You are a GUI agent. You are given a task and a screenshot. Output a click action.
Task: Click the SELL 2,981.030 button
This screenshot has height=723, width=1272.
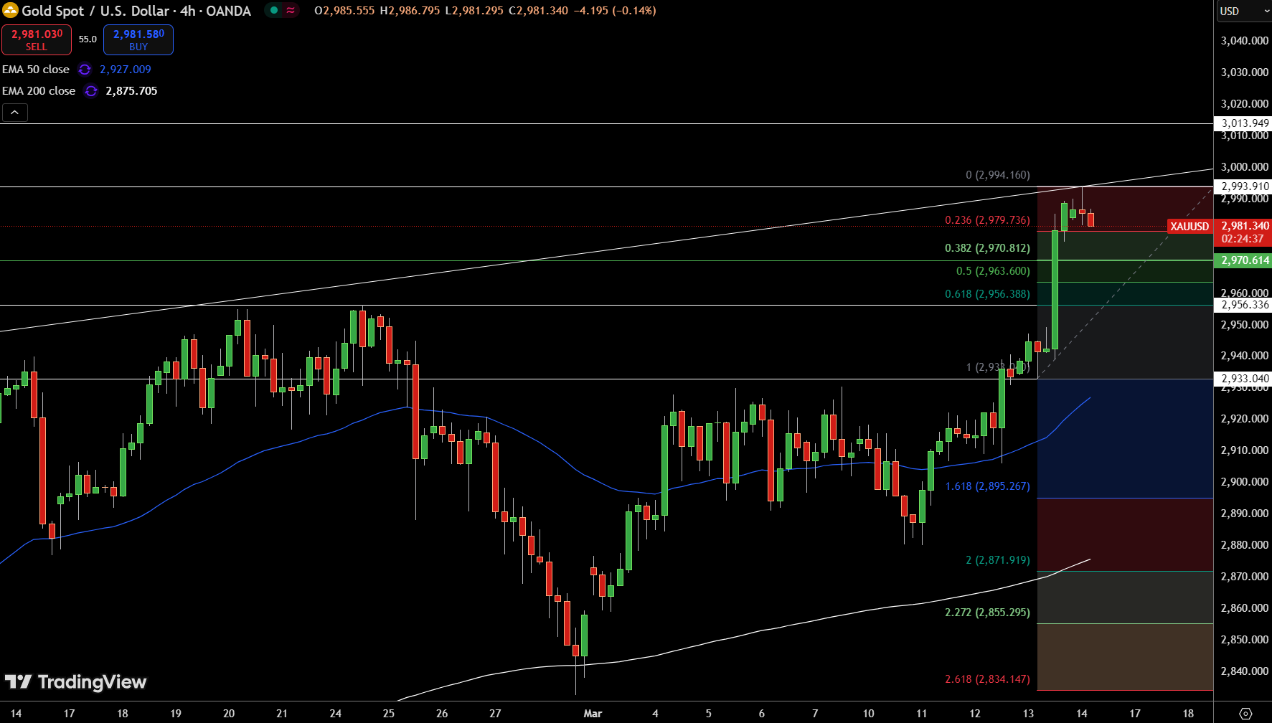(x=37, y=39)
